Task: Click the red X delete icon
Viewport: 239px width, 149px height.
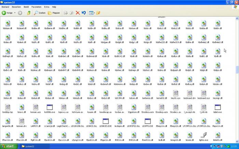Action: coord(78,13)
